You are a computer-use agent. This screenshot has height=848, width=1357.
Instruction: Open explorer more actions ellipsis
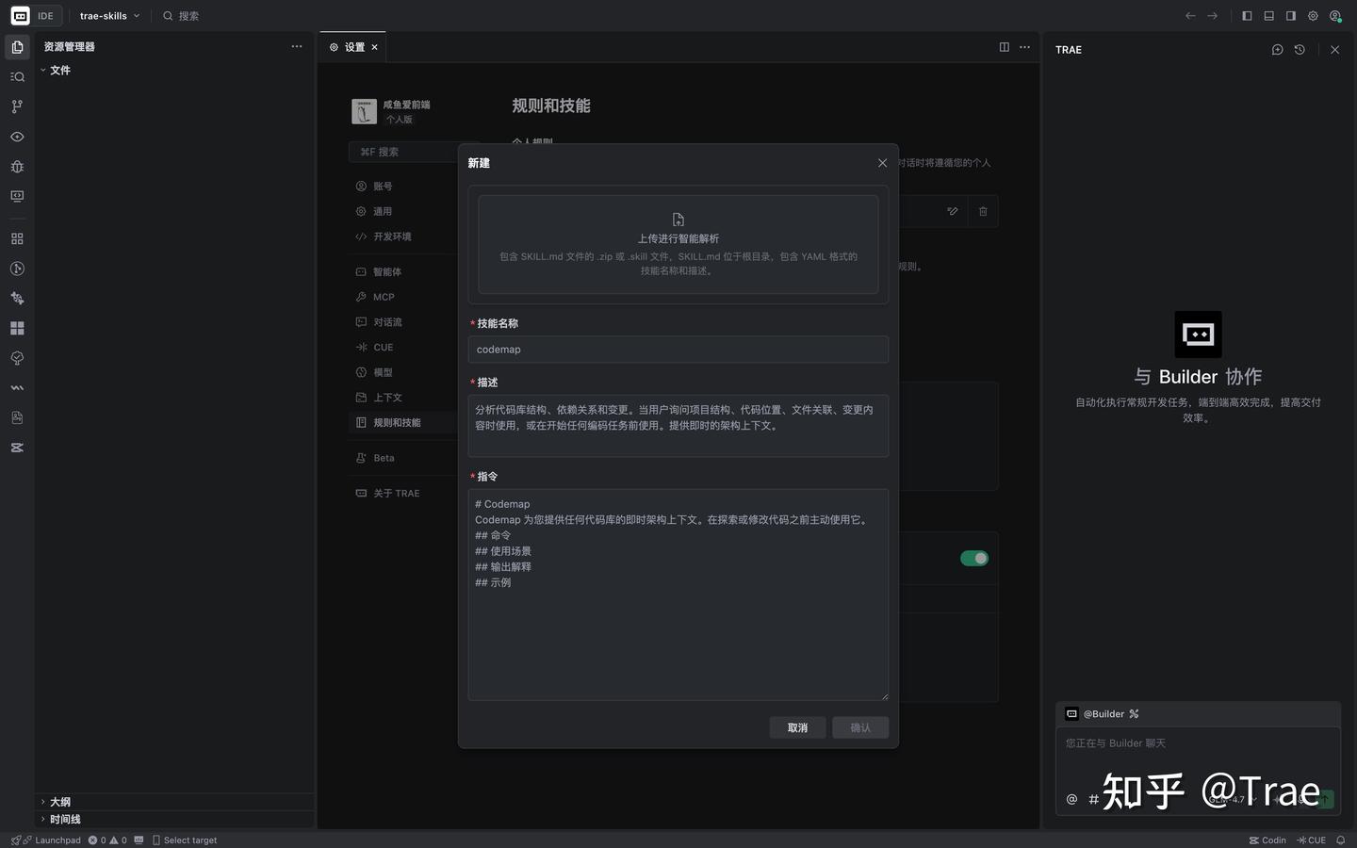[x=297, y=46]
